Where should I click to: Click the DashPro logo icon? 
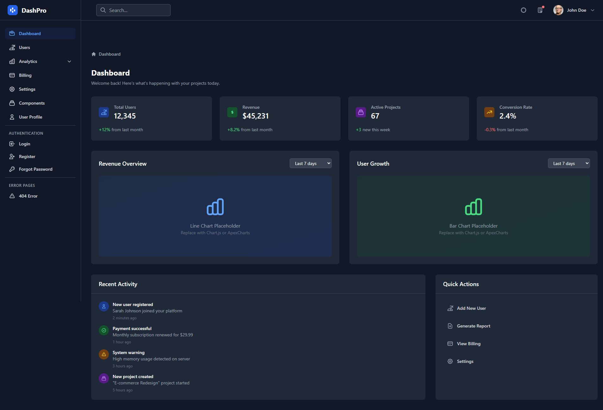tap(13, 10)
